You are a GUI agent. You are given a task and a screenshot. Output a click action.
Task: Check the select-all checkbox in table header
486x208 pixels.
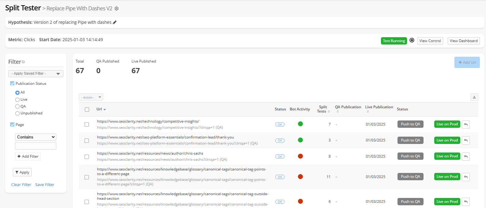point(87,109)
